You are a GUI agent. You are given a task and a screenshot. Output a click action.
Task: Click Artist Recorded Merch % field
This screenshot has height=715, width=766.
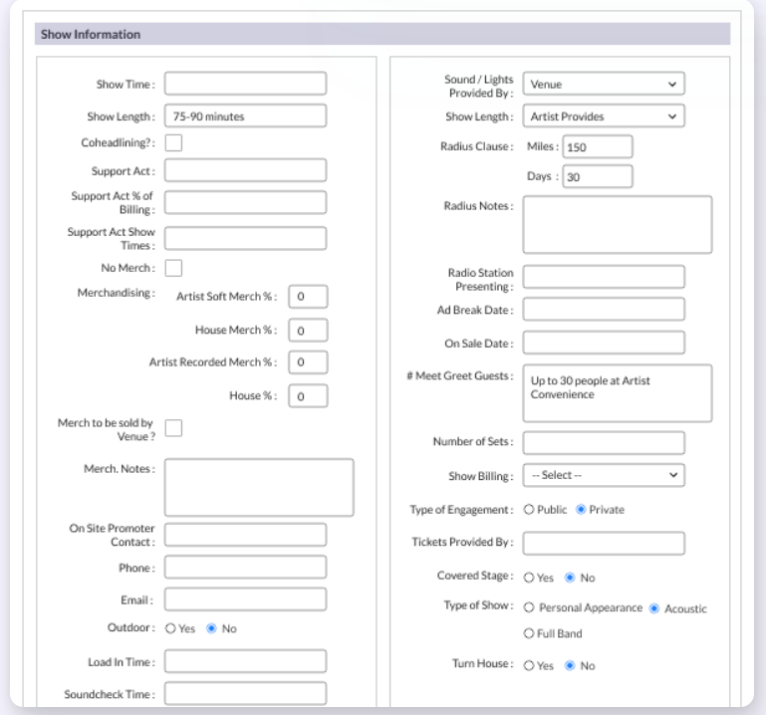coord(308,362)
